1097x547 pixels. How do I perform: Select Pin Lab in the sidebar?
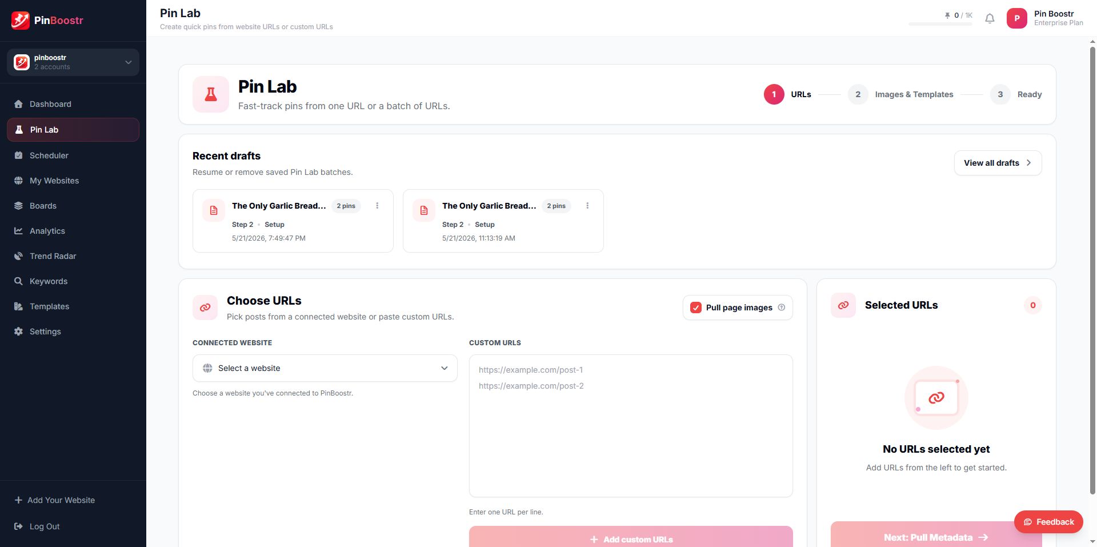click(73, 130)
